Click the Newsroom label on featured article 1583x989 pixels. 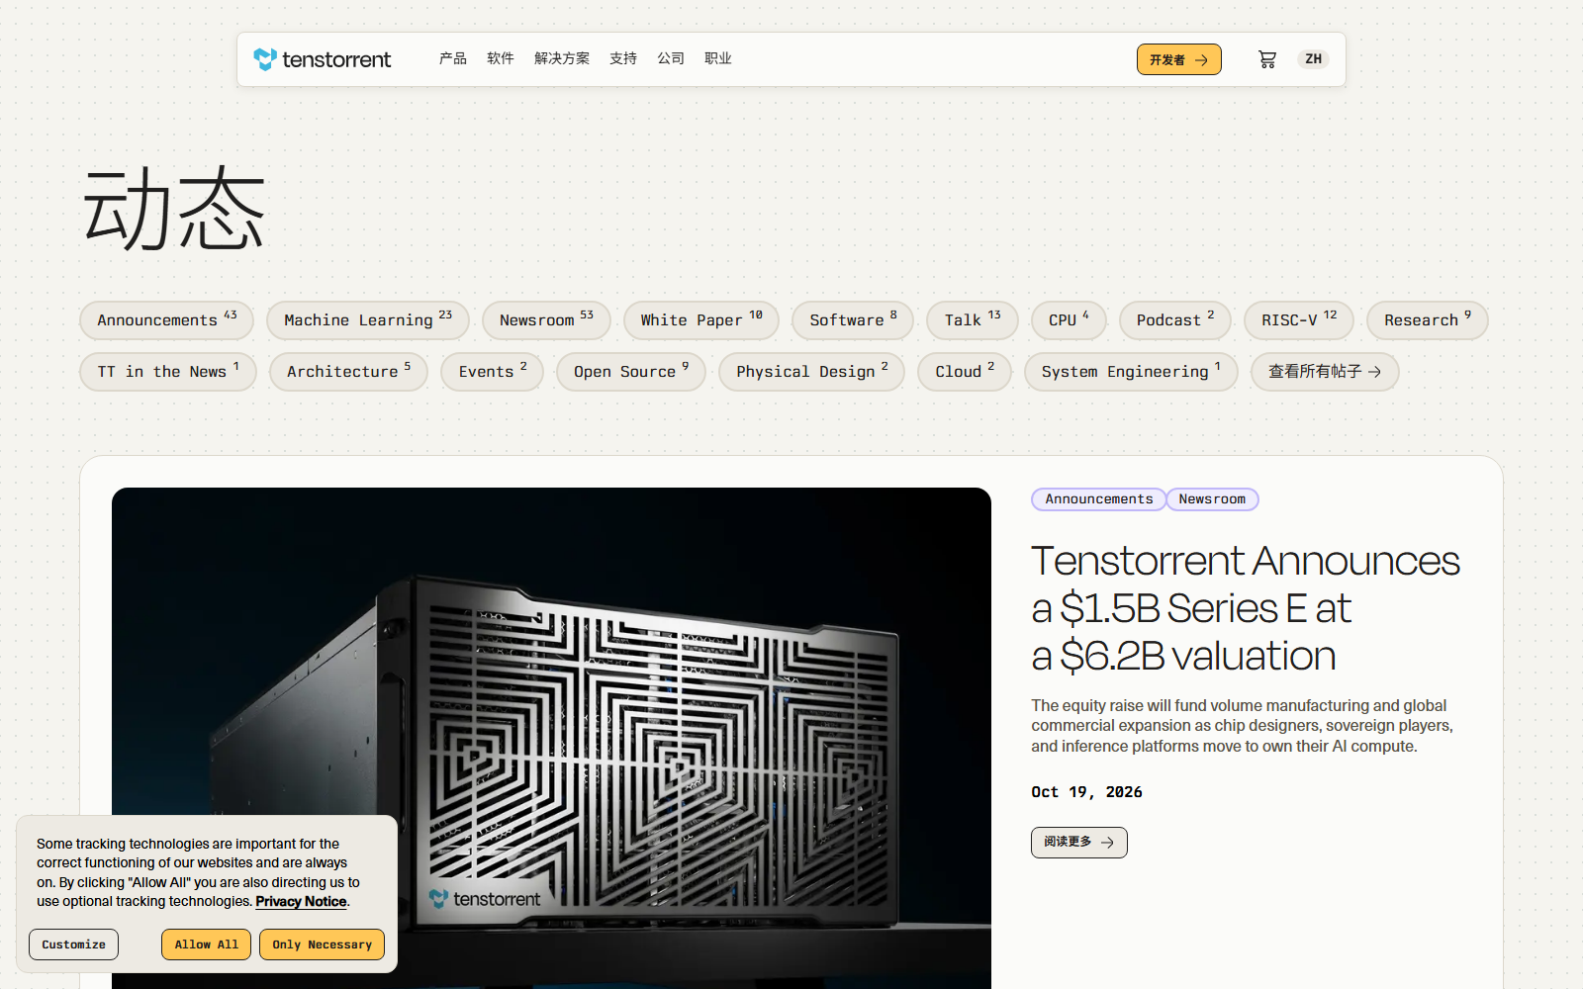(1212, 499)
